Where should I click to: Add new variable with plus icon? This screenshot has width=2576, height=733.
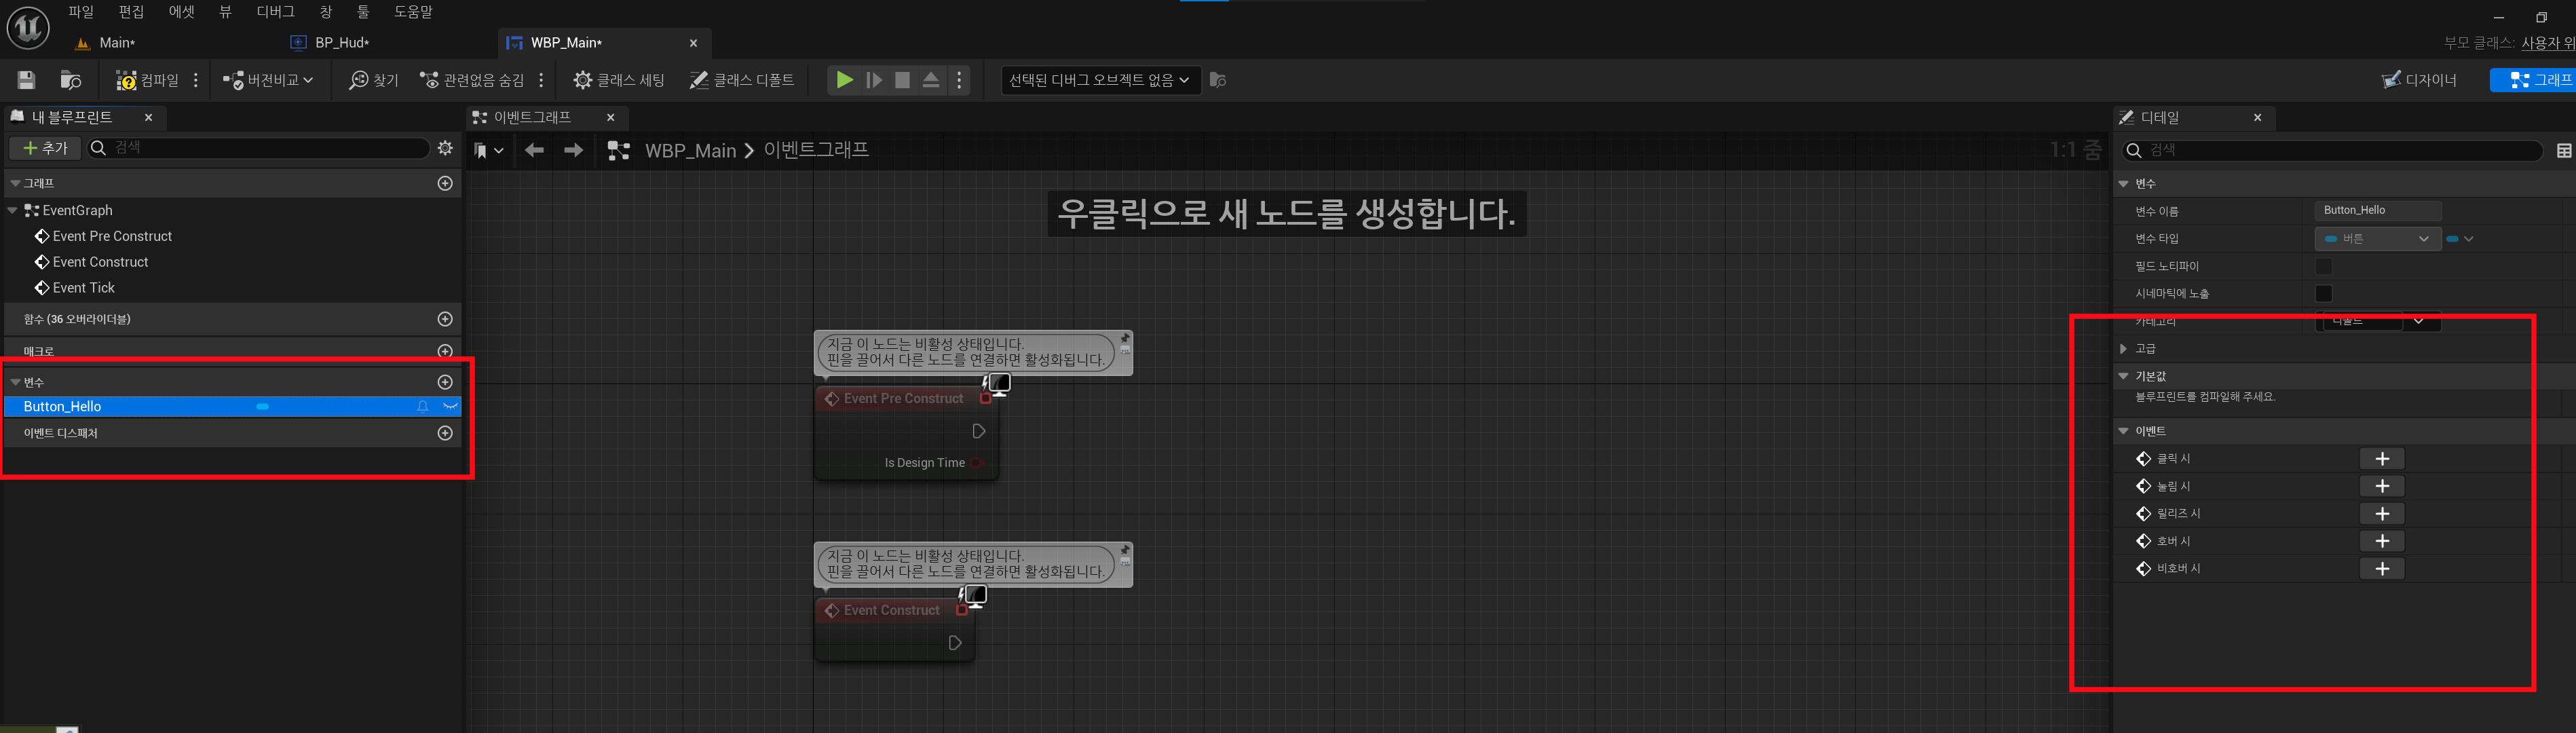445,382
